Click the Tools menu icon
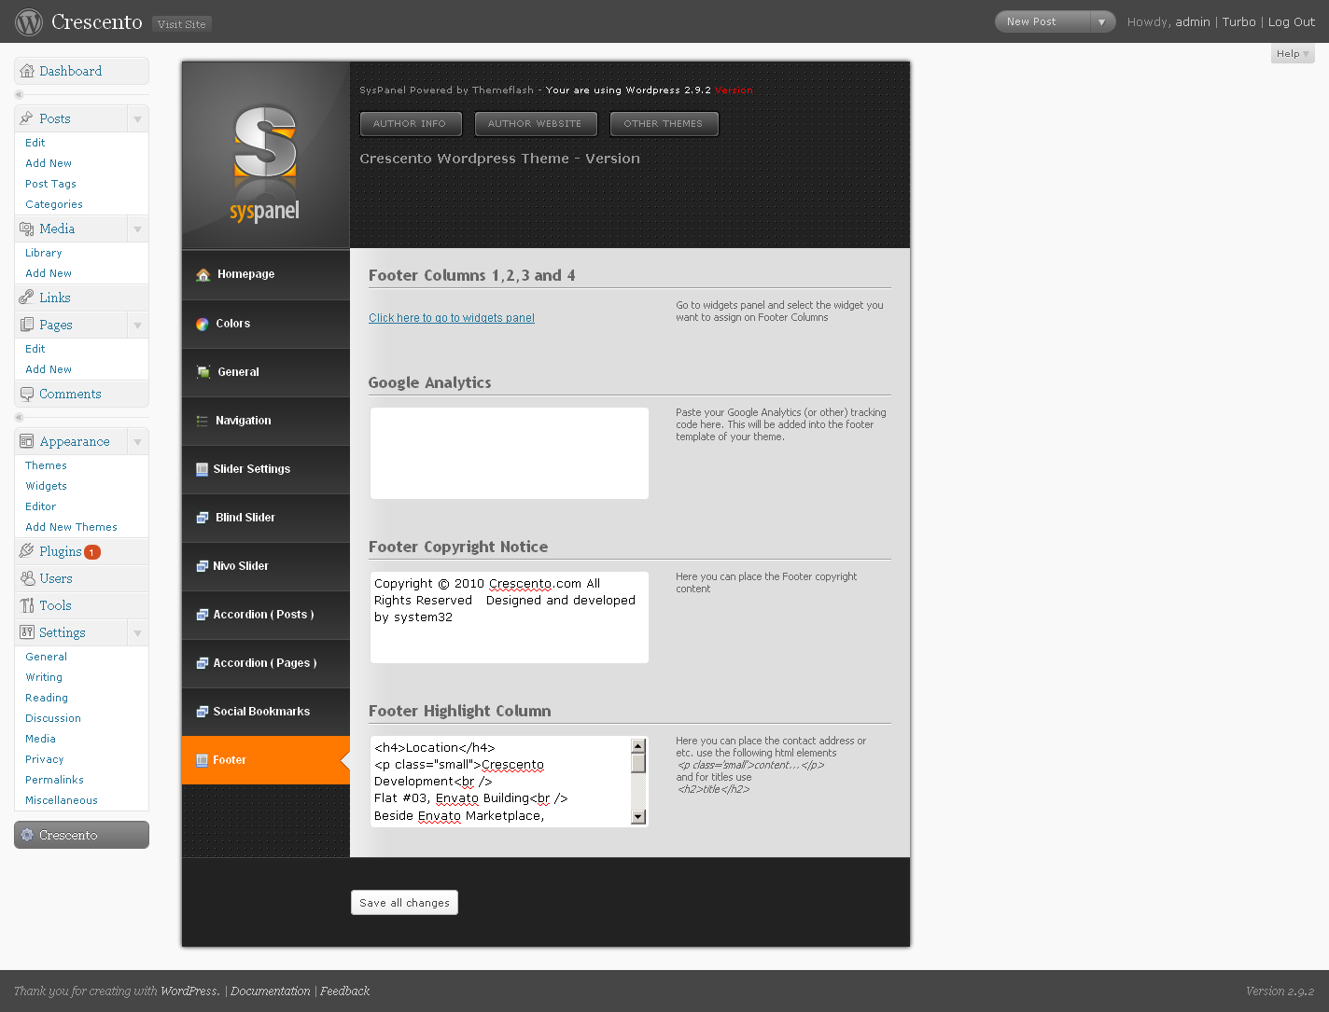Screen dimensions: 1329x1012 click(x=27, y=605)
